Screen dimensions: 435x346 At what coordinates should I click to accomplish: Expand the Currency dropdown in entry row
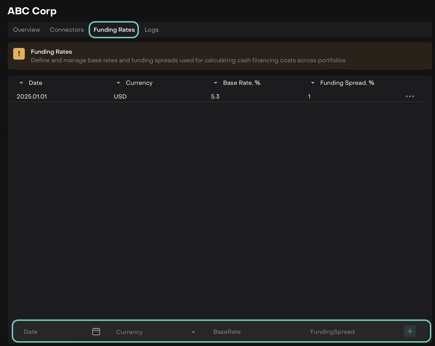pyautogui.click(x=193, y=332)
